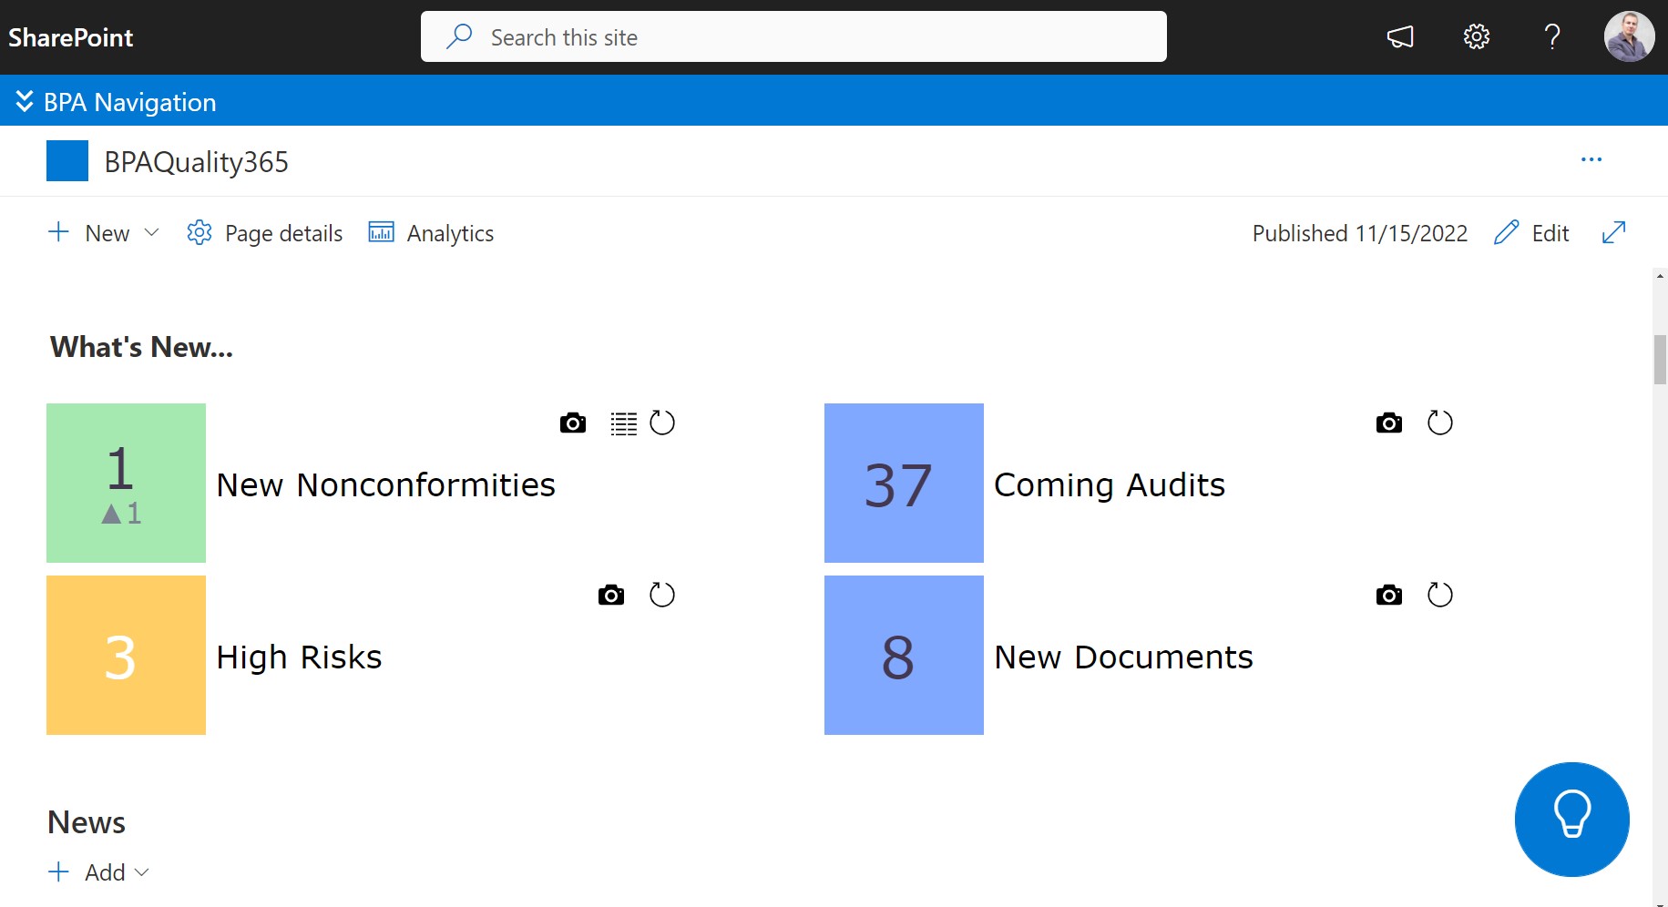Take snapshot of New Nonconformities tile
Image resolution: width=1668 pixels, height=907 pixels.
[x=573, y=423]
